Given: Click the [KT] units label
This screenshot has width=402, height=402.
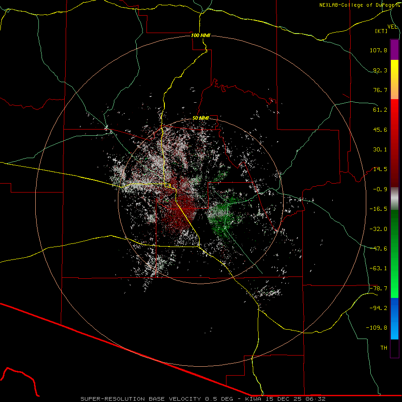Looking at the screenshot, I should [x=381, y=31].
